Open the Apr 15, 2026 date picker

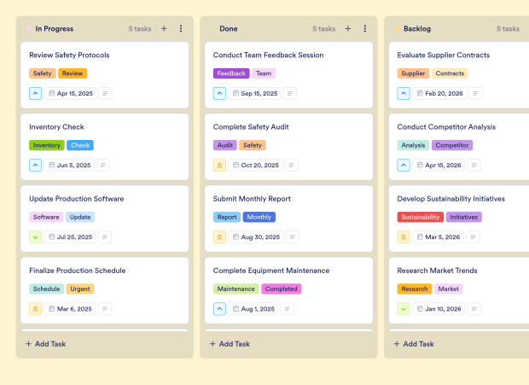439,166
